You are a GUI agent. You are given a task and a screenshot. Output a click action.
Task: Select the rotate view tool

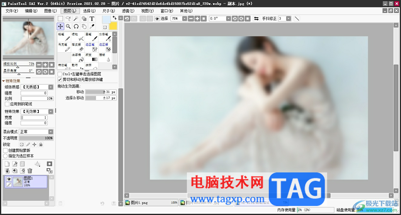(x=76, y=26)
